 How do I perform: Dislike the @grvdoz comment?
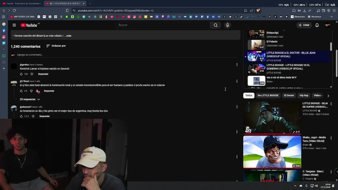(32, 74)
